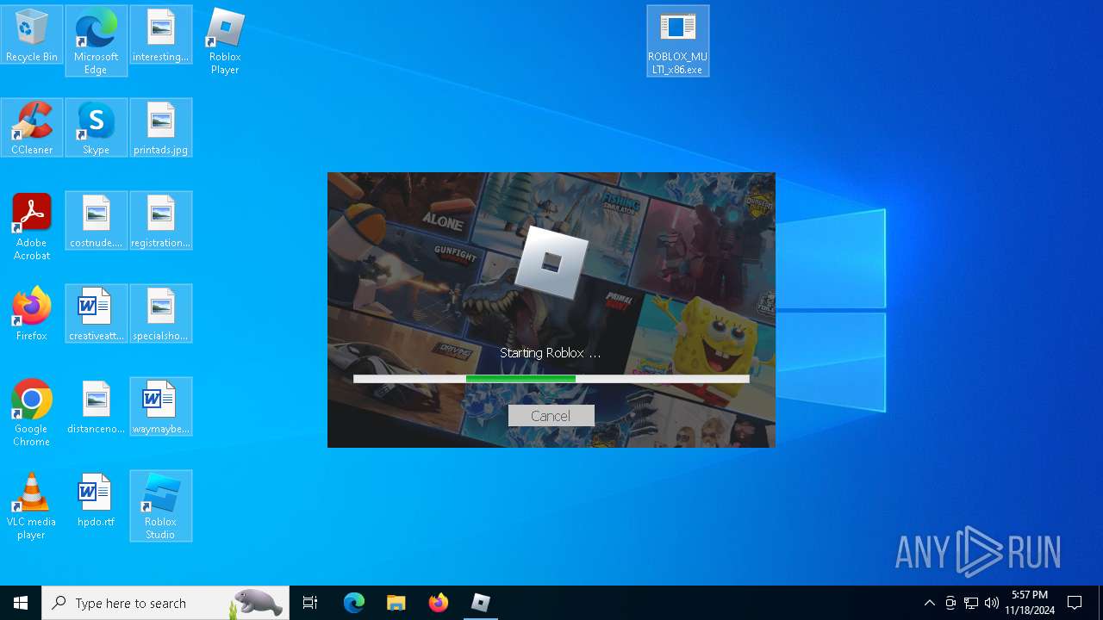Select the Firefox desktop shortcut
The height and width of the screenshot is (620, 1103).
32,314
